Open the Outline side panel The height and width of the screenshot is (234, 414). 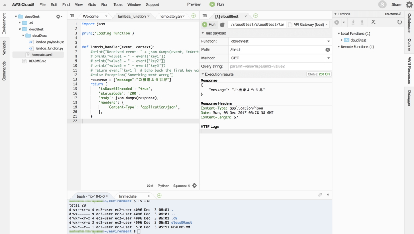click(x=409, y=44)
